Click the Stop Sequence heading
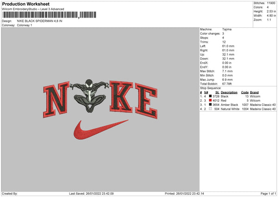 pyautogui.click(x=211, y=88)
